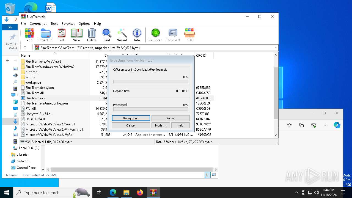352x198 pixels.
Task: Open the Tools menu
Action: (54, 24)
